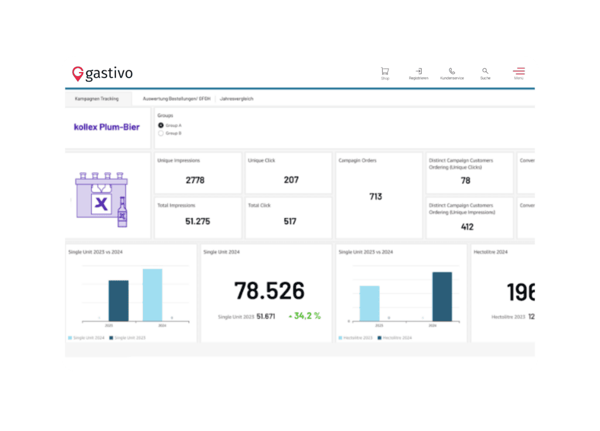Click the Groups filter label
The image size is (600, 431).
[165, 115]
